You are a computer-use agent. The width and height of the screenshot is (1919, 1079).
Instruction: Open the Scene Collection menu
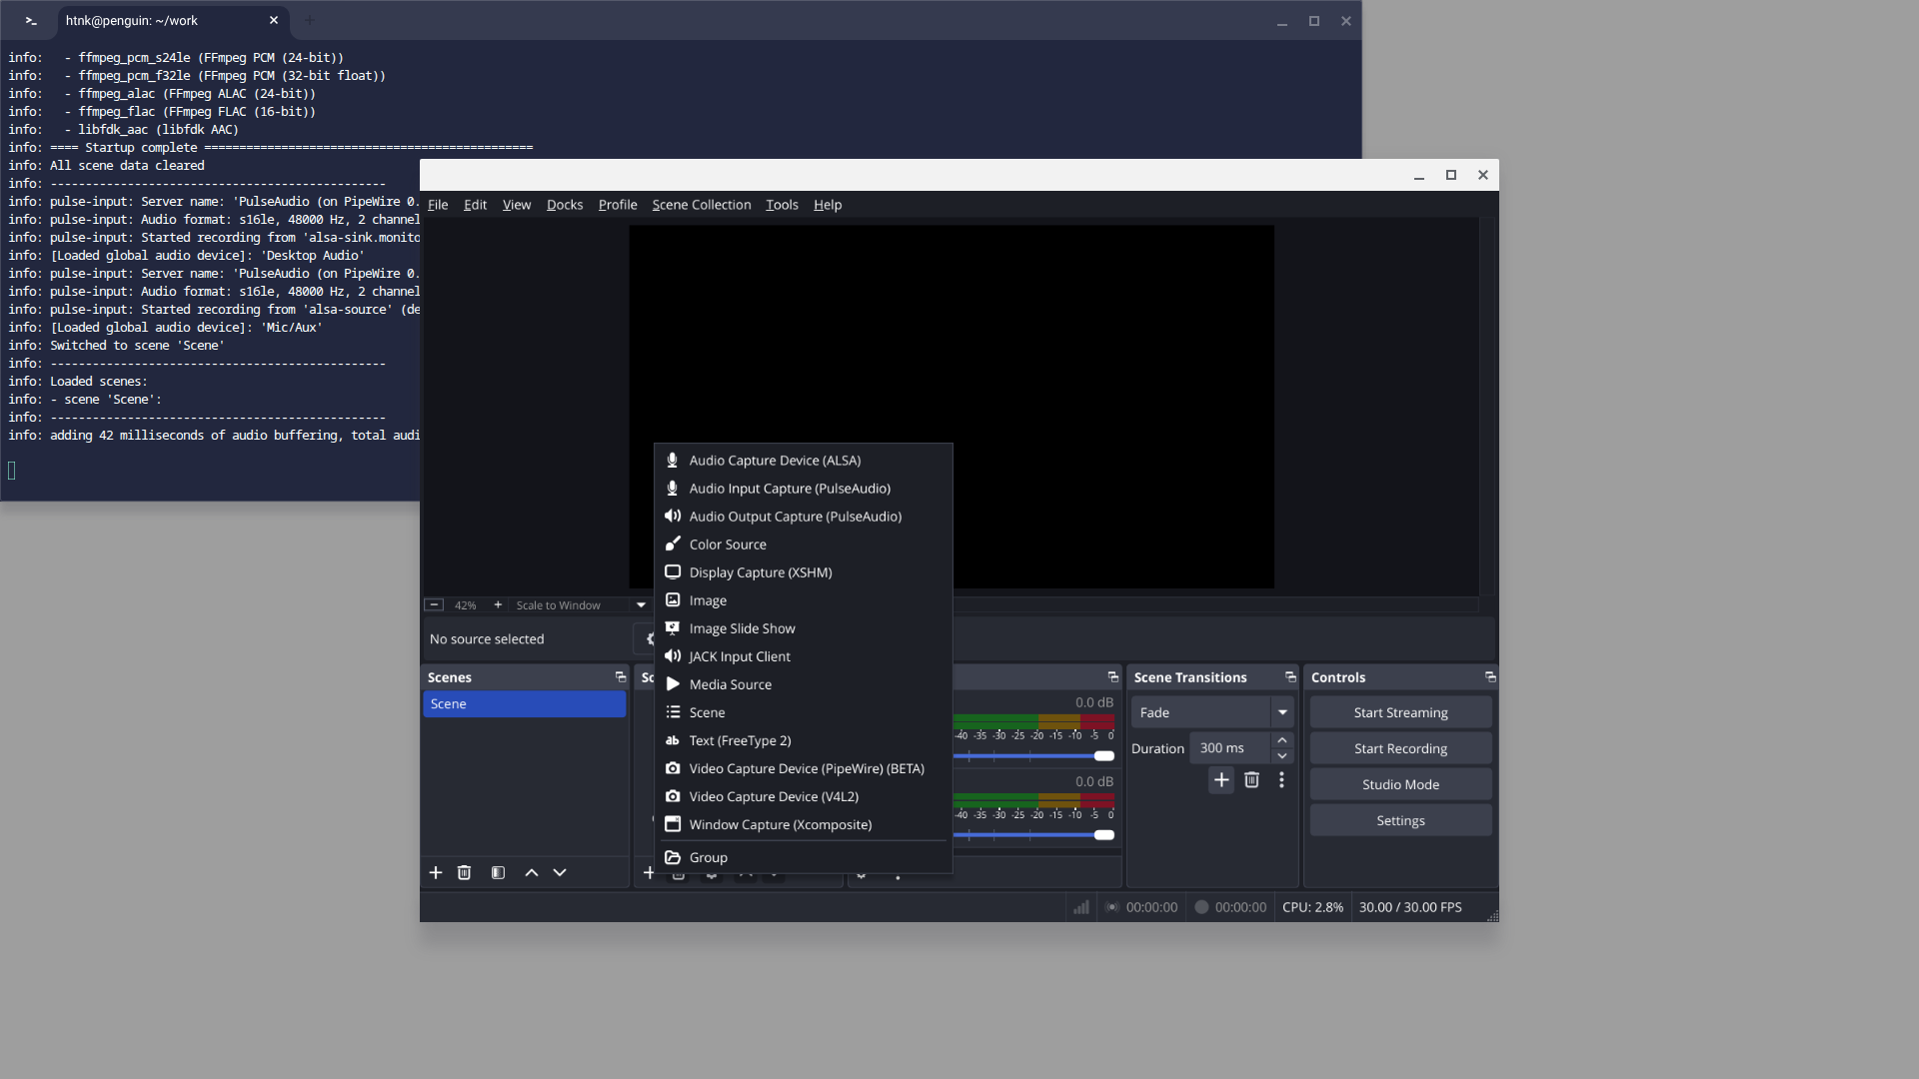pyautogui.click(x=701, y=205)
